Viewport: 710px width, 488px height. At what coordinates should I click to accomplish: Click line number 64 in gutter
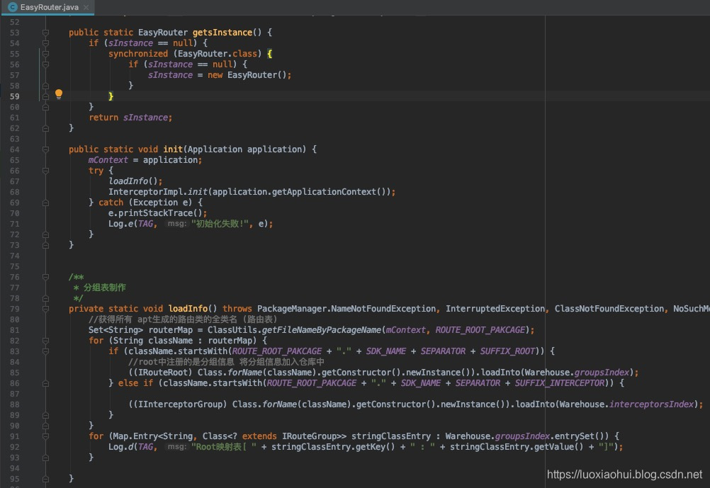click(x=14, y=149)
